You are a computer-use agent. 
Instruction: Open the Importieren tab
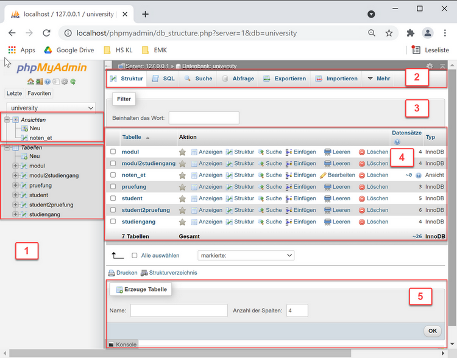coord(336,79)
